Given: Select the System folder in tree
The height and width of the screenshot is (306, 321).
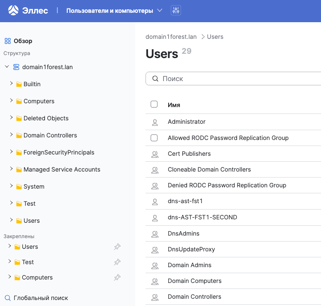Looking at the screenshot, I should (x=34, y=187).
